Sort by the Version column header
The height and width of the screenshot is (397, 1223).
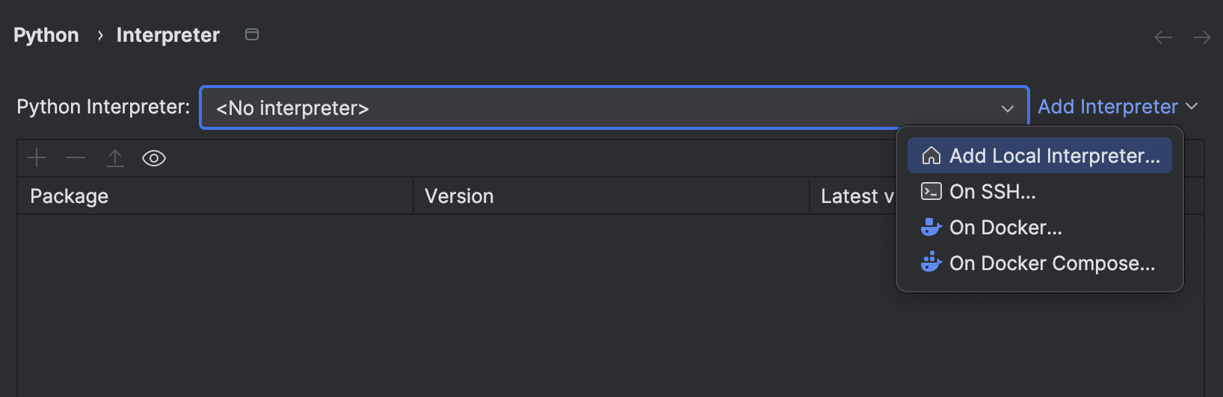pyautogui.click(x=459, y=196)
